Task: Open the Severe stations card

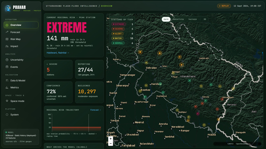Action: (58, 69)
